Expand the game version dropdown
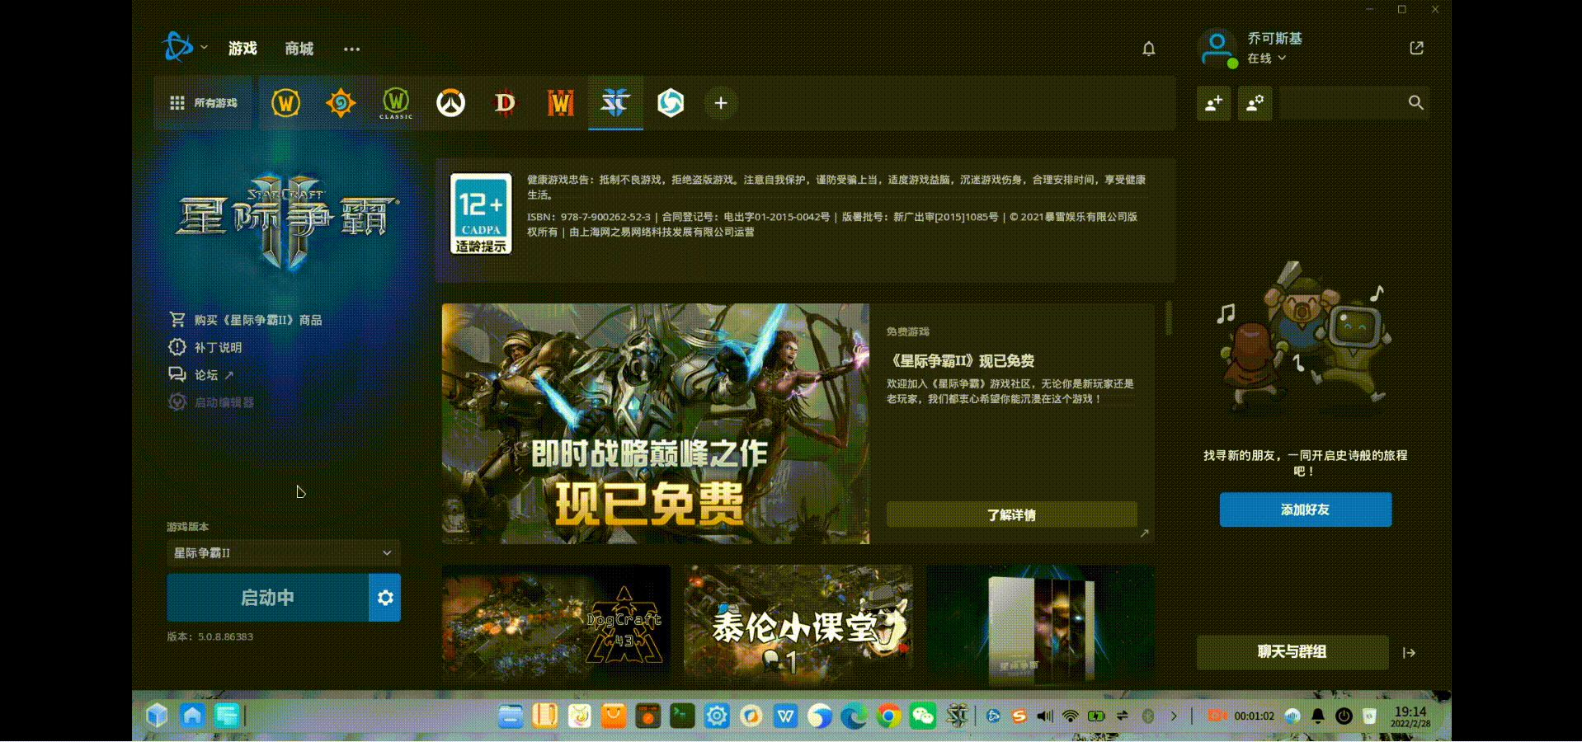The image size is (1582, 742). coord(283,552)
